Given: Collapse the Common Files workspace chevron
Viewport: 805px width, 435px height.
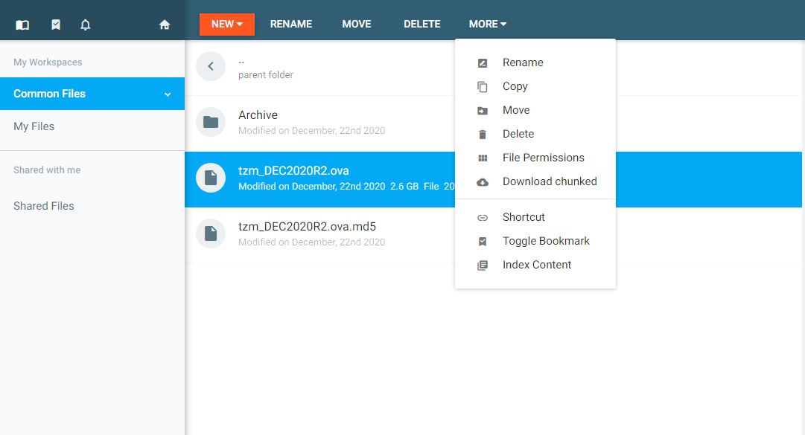Looking at the screenshot, I should pyautogui.click(x=168, y=94).
